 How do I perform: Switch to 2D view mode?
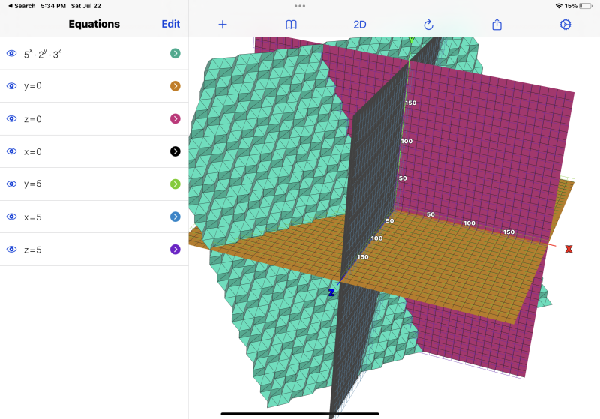pos(360,25)
